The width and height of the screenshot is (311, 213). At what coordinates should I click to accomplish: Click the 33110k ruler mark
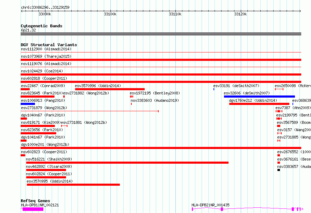click(175, 14)
